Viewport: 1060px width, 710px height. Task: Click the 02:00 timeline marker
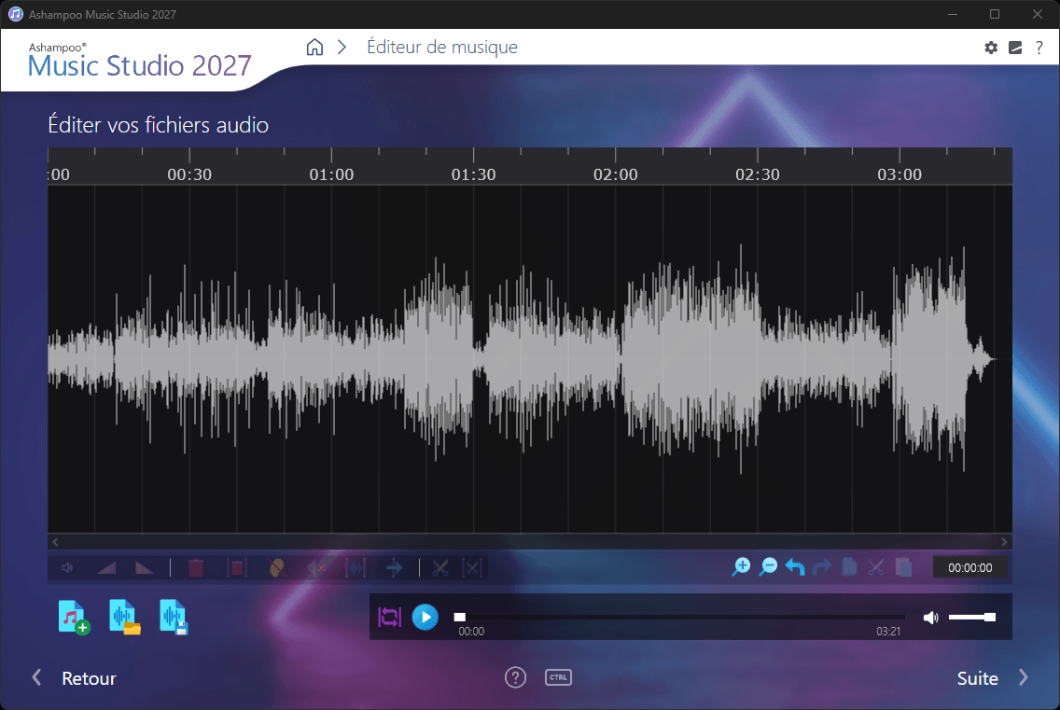pyautogui.click(x=615, y=174)
